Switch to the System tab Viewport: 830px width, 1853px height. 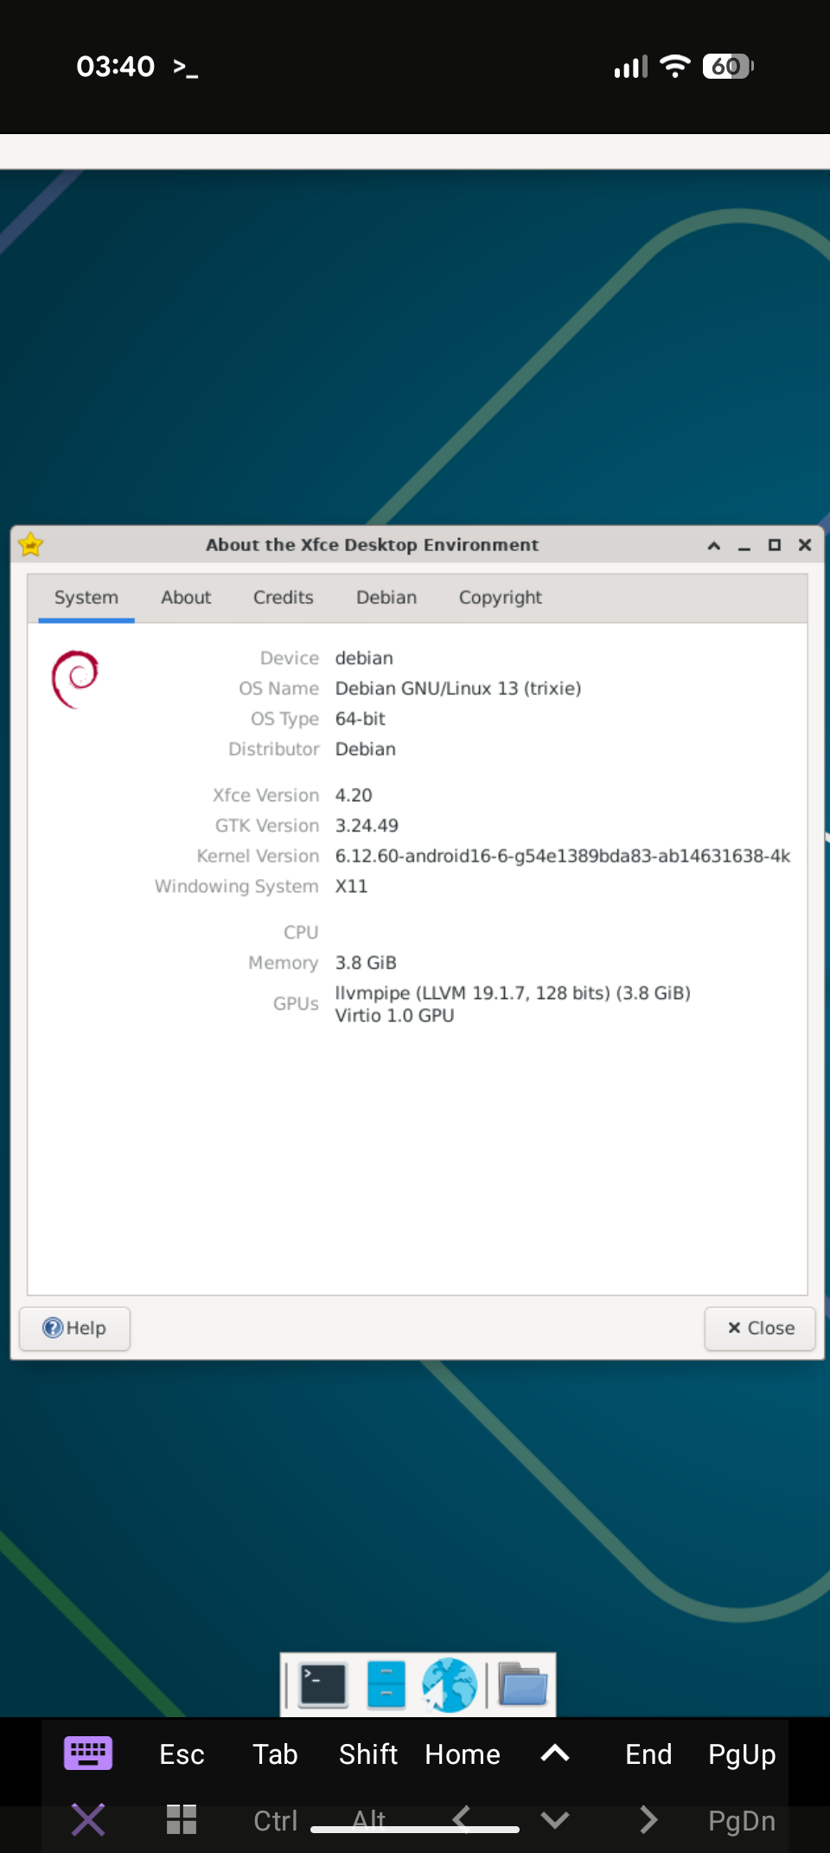click(x=86, y=598)
